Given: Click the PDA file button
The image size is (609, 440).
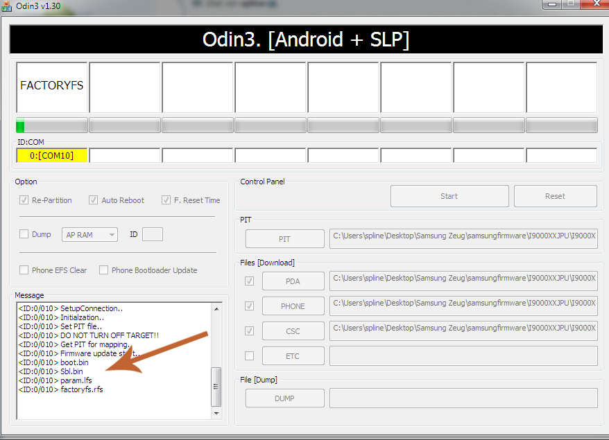Looking at the screenshot, I should 293,281.
